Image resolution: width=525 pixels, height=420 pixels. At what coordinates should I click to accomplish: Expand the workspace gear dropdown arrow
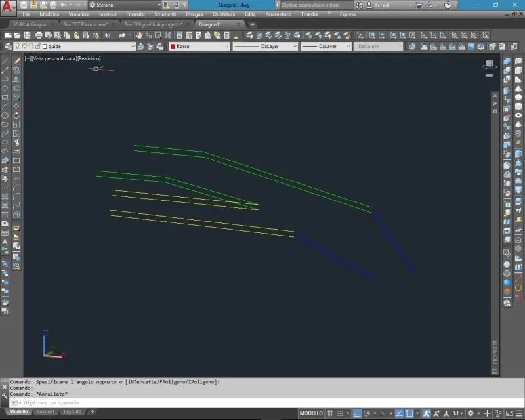click(x=479, y=413)
